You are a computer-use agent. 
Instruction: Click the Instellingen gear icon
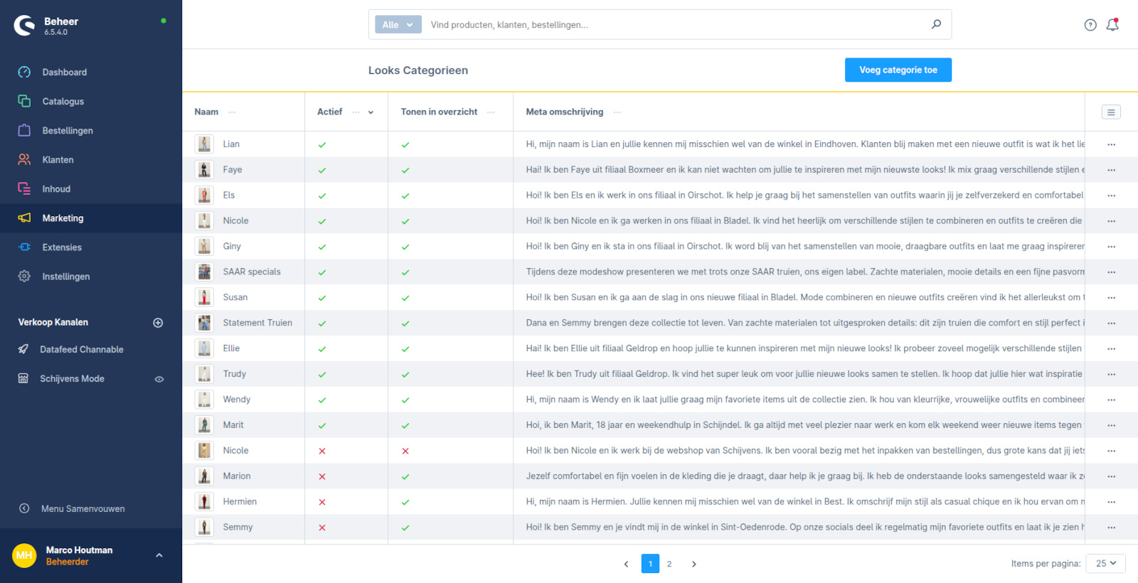24,277
